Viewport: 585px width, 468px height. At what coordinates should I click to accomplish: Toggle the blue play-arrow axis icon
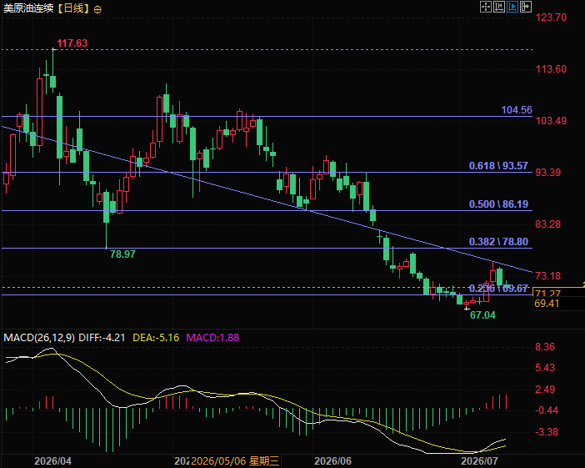pyautogui.click(x=512, y=7)
